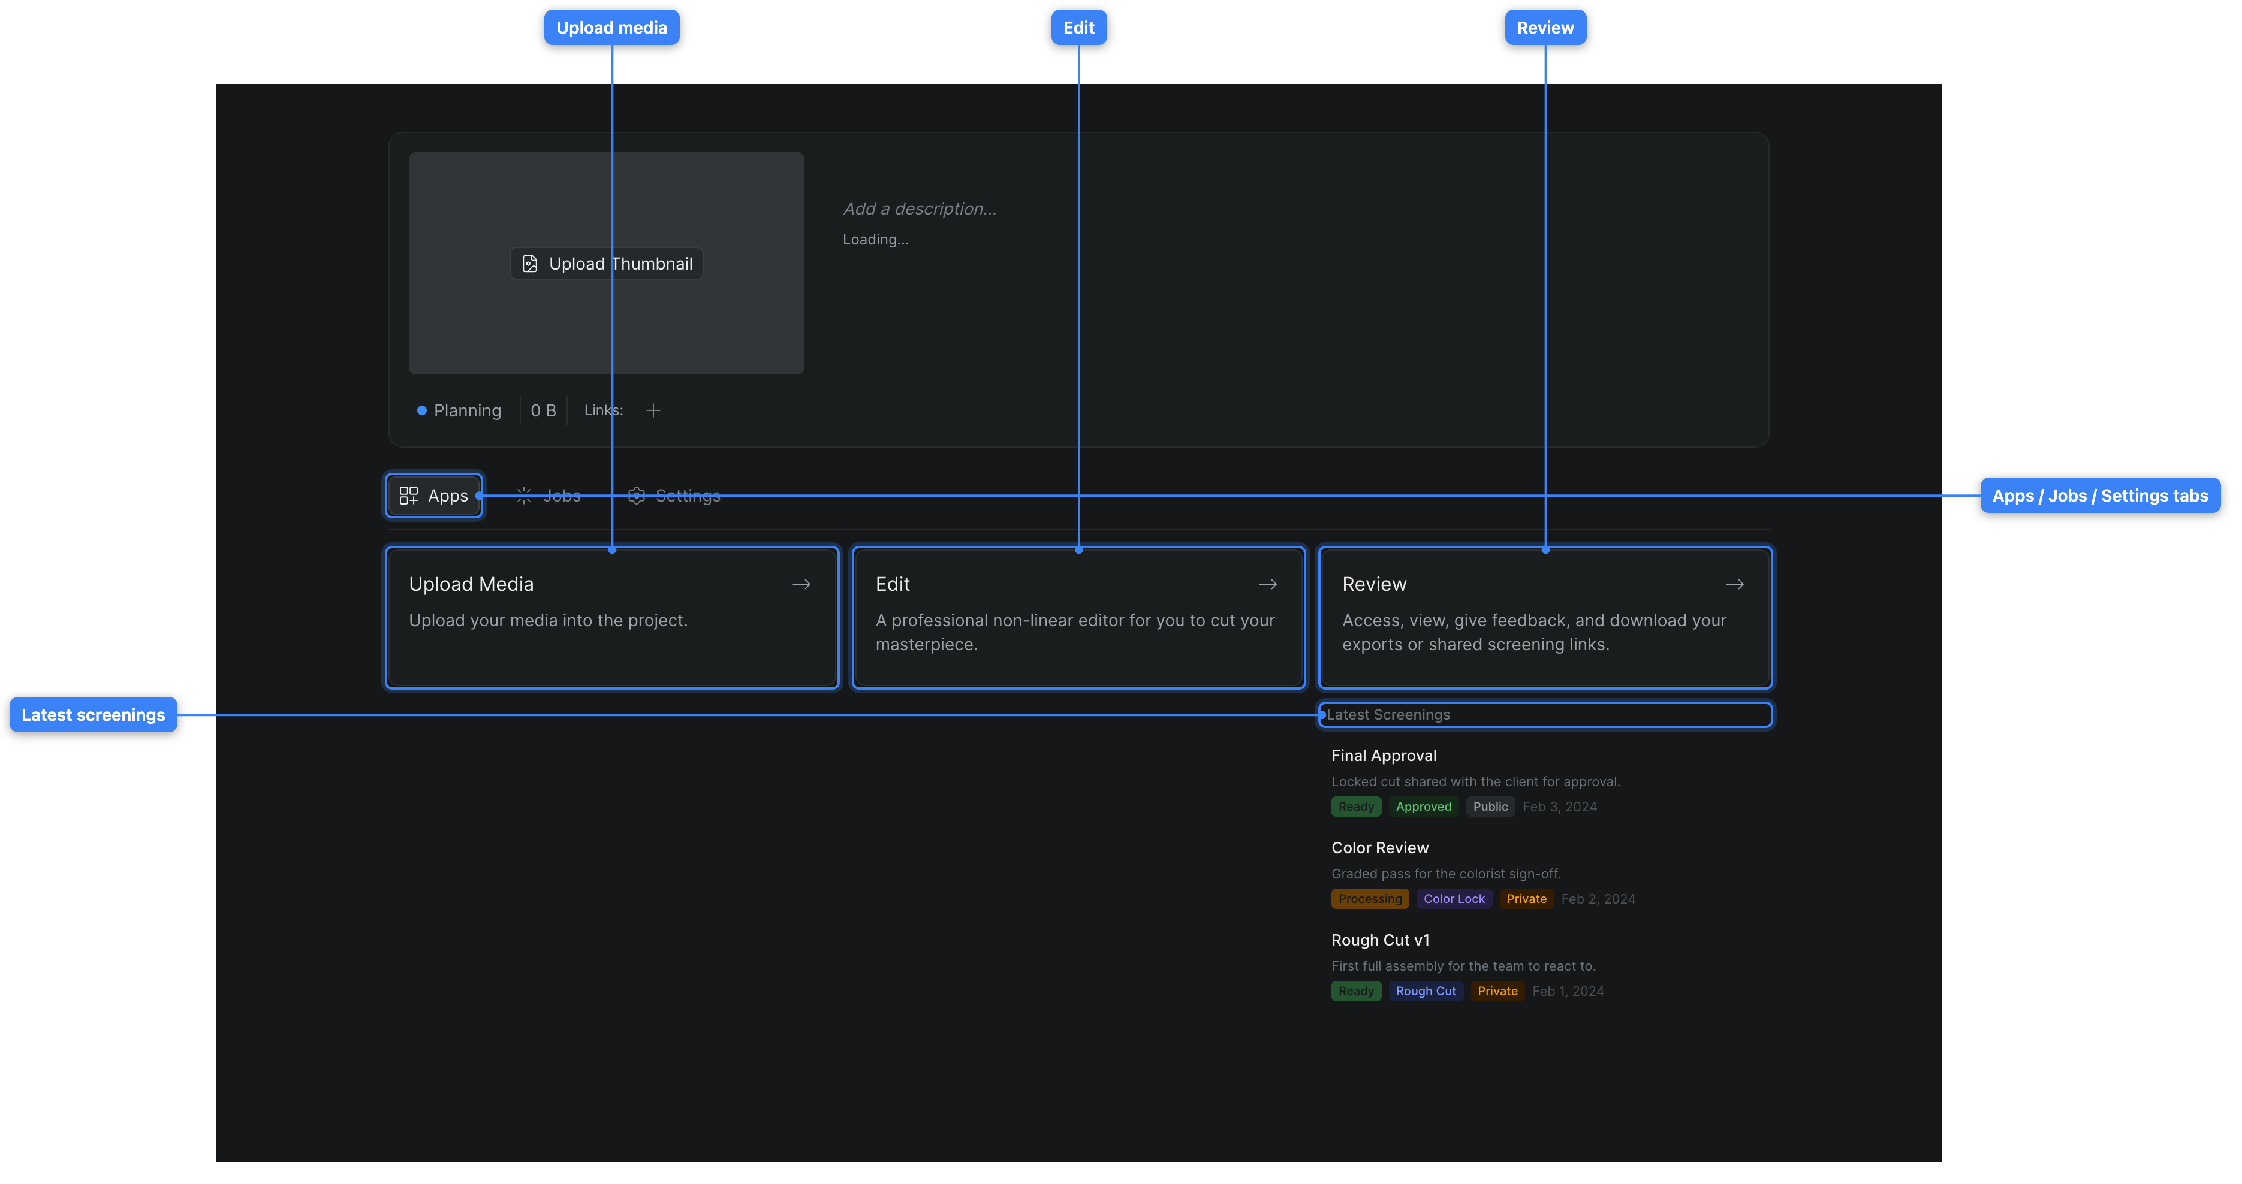Click the arrow on Upload Media card

[801, 585]
